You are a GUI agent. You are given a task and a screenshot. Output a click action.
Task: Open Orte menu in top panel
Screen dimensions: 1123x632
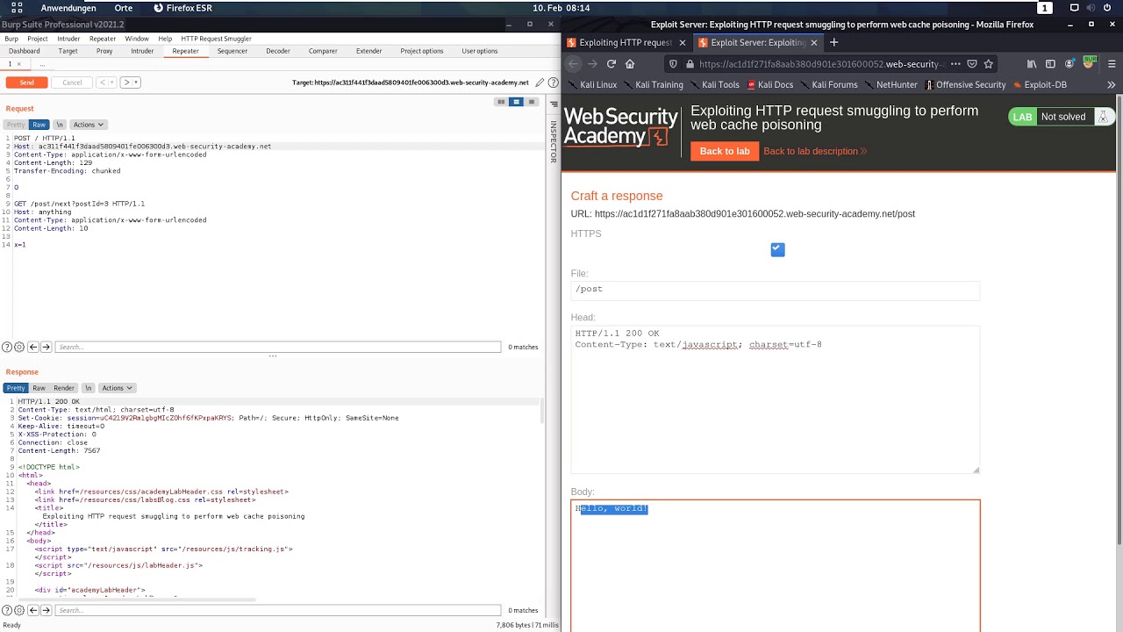coord(124,8)
